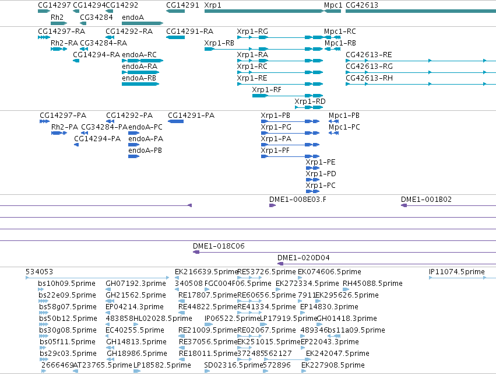Select protein Xrp1-PC label
496x374 pixels.
pyautogui.click(x=321, y=186)
